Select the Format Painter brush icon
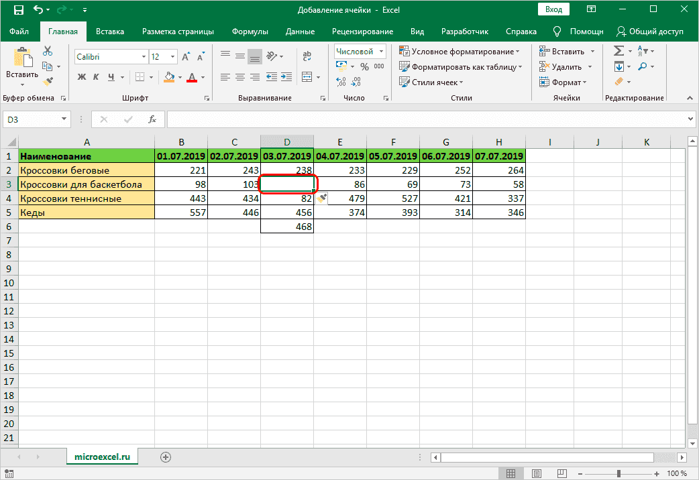 click(48, 81)
